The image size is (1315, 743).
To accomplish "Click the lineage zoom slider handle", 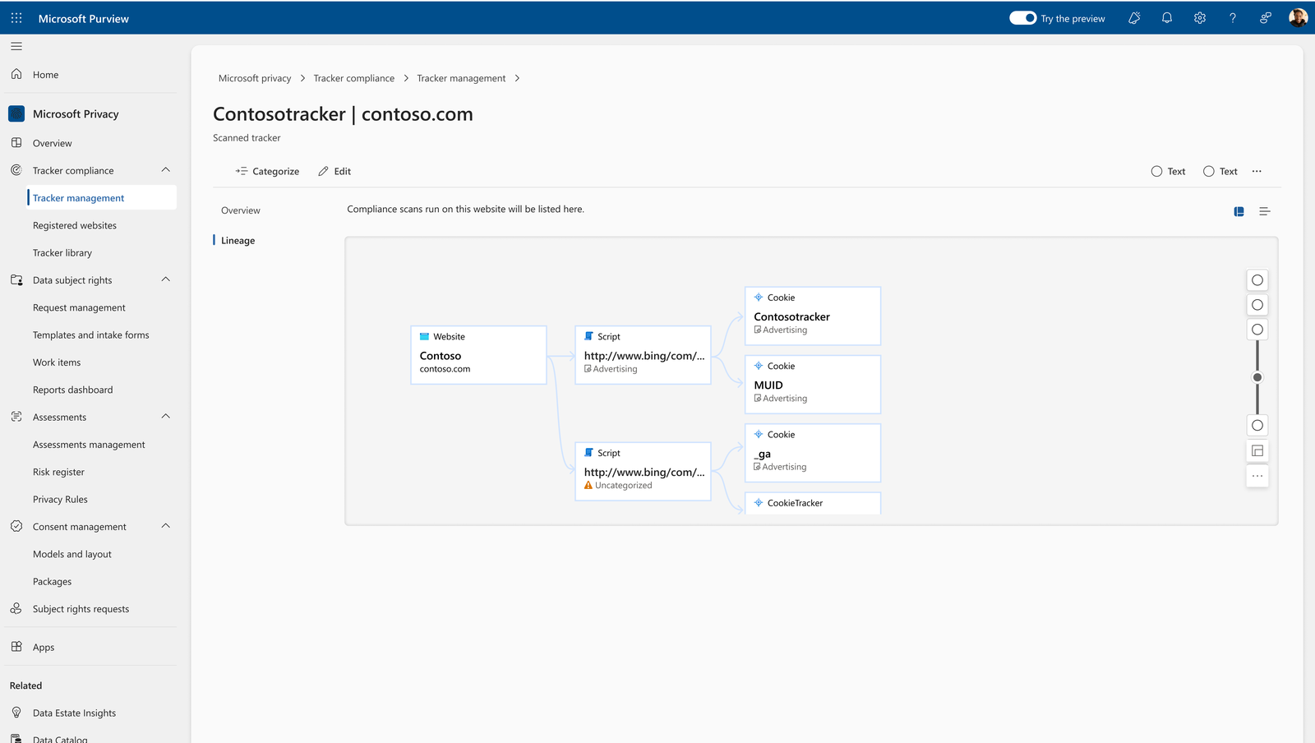I will coord(1257,377).
